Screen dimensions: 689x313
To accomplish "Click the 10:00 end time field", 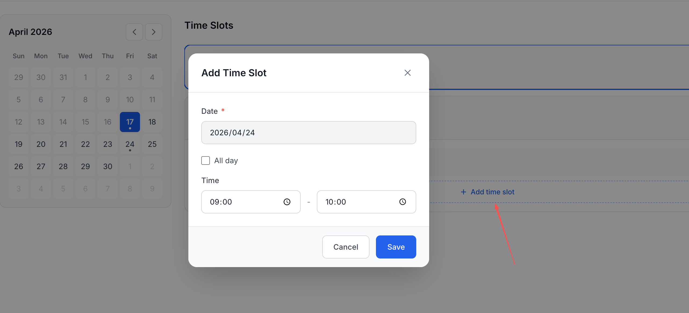I will [x=357, y=202].
